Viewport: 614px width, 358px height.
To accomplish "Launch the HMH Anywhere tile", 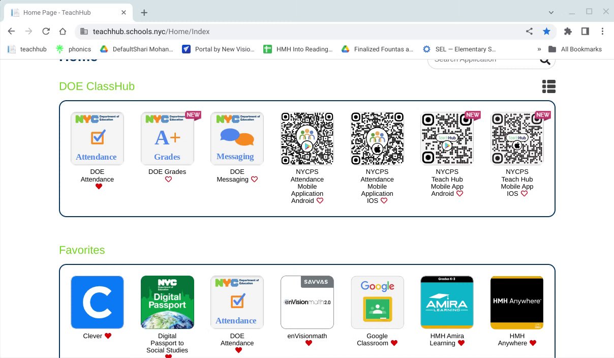I will tap(517, 302).
